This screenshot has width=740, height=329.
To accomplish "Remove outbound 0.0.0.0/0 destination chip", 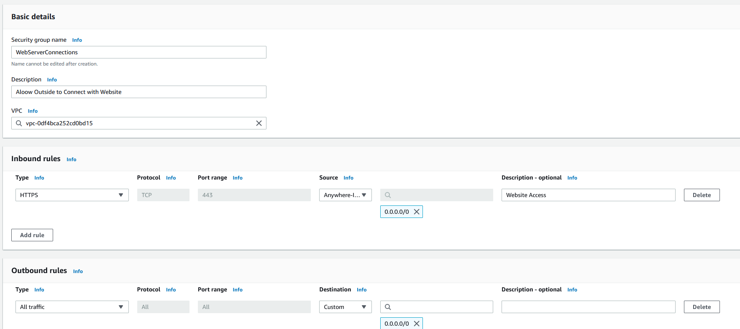I will pos(417,324).
